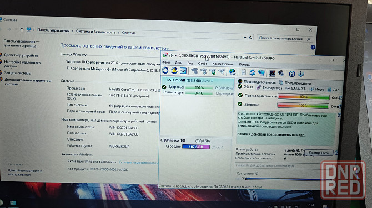Open Дополнительные параметры системы link
The height and width of the screenshot is (208, 372).
[28, 82]
